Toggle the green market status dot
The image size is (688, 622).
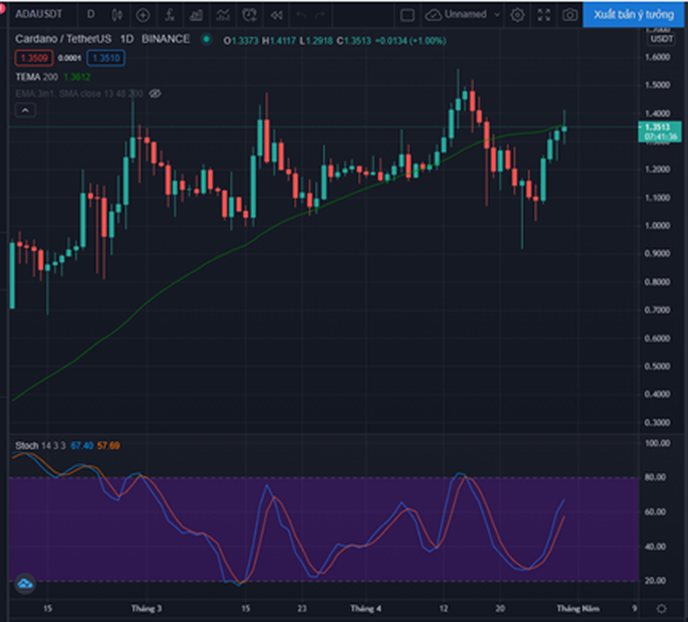[x=206, y=39]
